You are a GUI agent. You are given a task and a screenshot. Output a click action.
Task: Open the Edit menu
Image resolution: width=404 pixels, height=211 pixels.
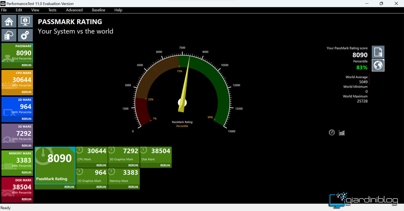click(x=19, y=10)
